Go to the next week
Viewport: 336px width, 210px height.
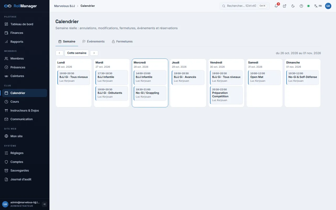pos(94,53)
